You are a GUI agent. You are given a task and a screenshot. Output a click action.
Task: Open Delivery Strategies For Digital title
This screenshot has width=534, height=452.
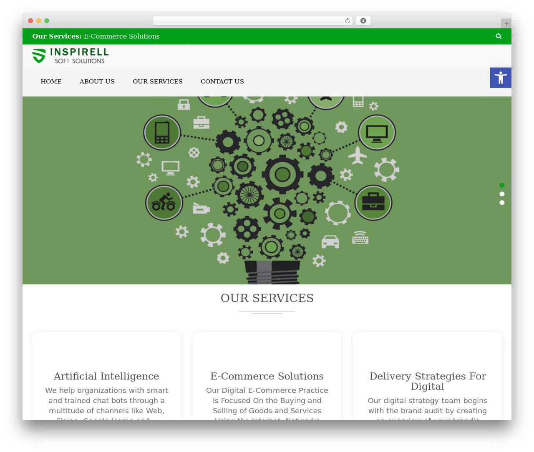[x=428, y=381]
